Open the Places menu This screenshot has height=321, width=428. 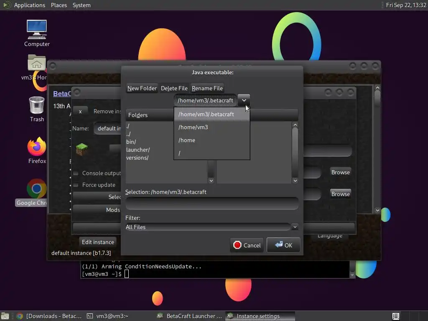point(59,5)
